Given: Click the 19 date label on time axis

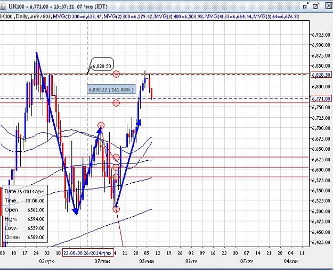Looking at the screenshot, I should (x=169, y=253).
